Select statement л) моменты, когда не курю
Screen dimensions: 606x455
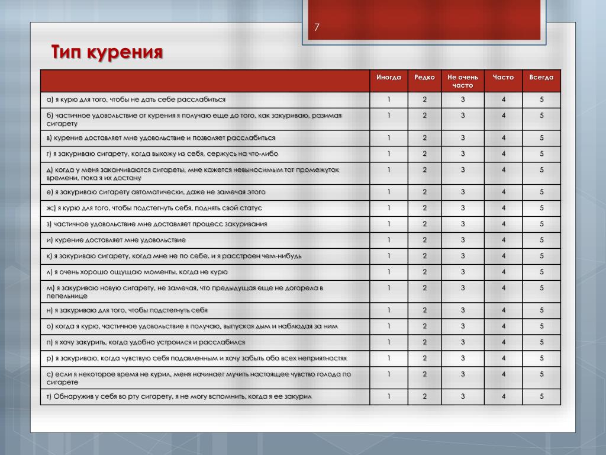tap(137, 271)
